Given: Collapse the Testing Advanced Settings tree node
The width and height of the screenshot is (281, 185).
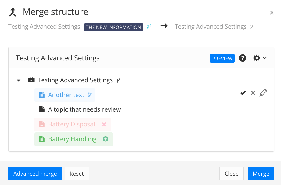Looking at the screenshot, I should tap(19, 80).
